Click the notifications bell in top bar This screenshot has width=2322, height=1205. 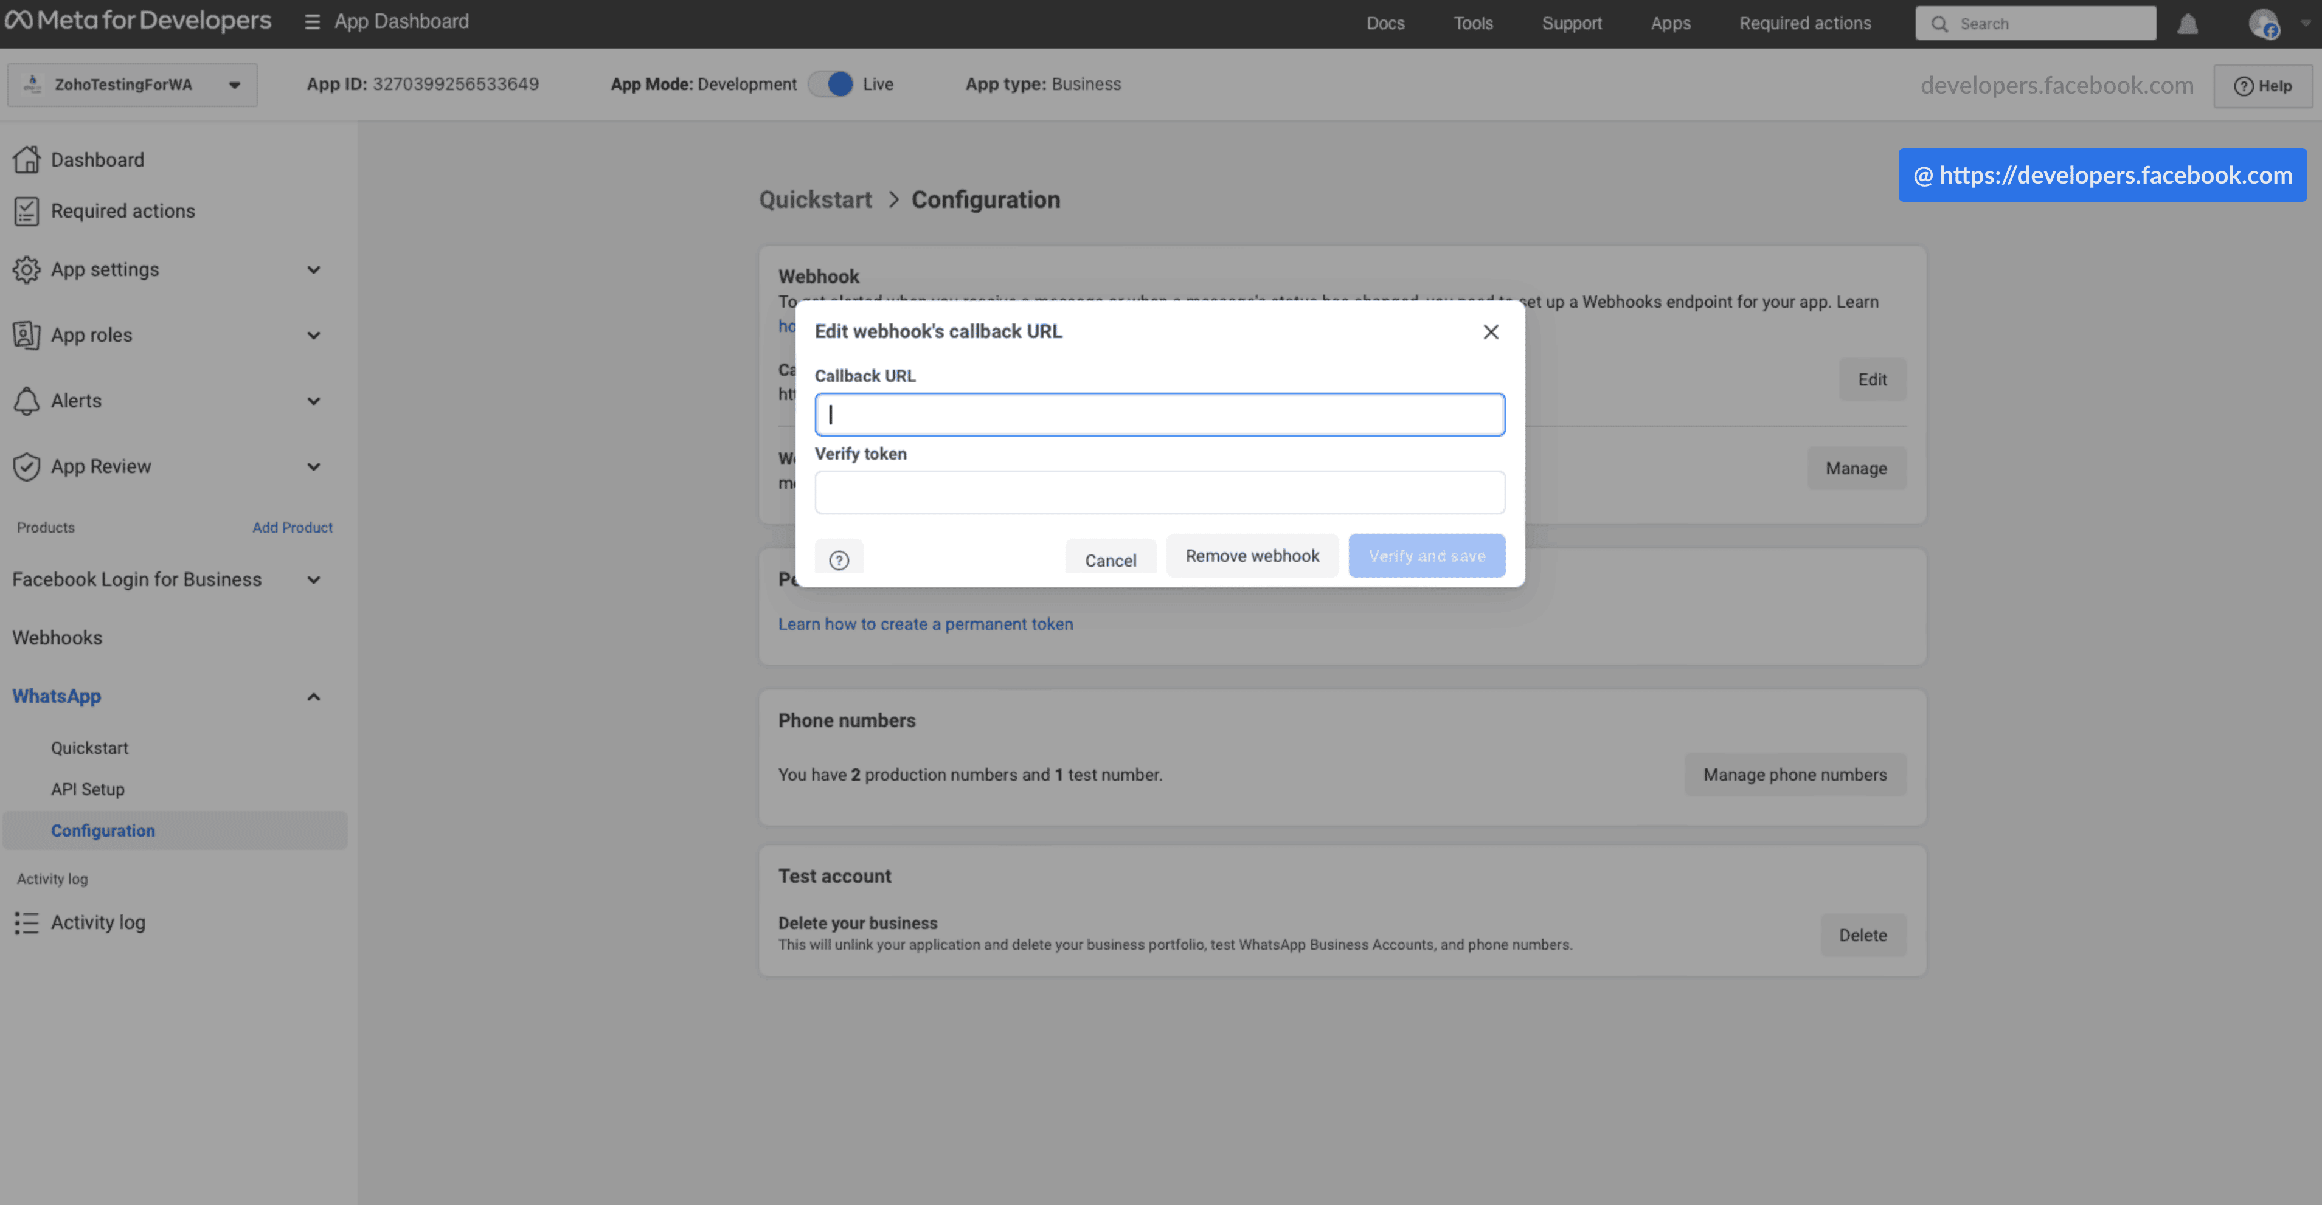click(x=2188, y=24)
